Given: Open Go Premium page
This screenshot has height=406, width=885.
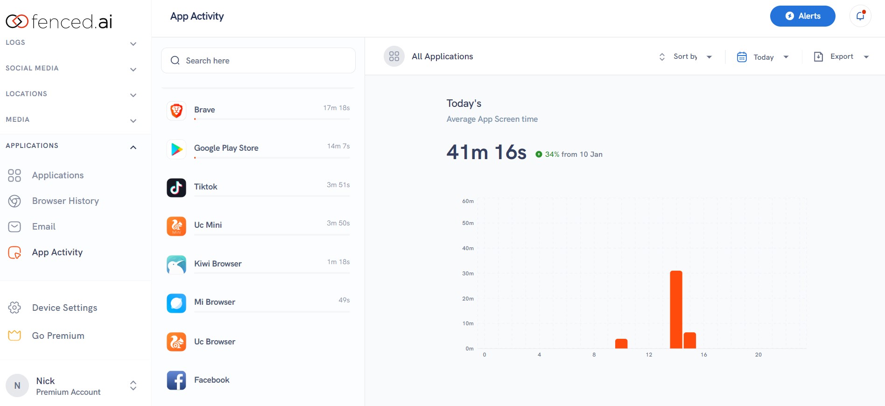Looking at the screenshot, I should [x=58, y=336].
